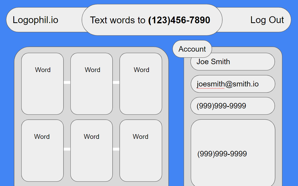The height and width of the screenshot is (186, 298).
Task: Click the last Word card in top row
Action: tap(141, 84)
